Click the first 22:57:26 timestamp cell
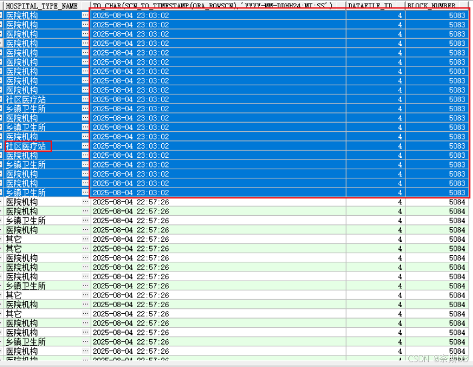Image resolution: width=473 pixels, height=367 pixels. [218, 202]
